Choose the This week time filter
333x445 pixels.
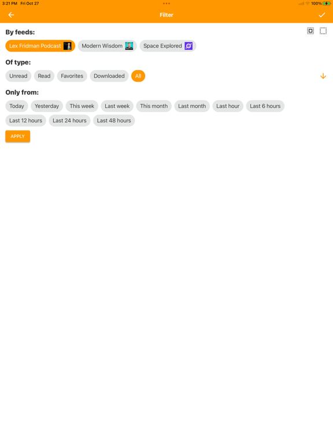[x=82, y=106]
